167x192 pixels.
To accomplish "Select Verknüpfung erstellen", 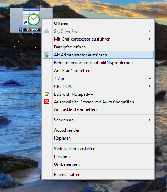I will click(98, 149).
